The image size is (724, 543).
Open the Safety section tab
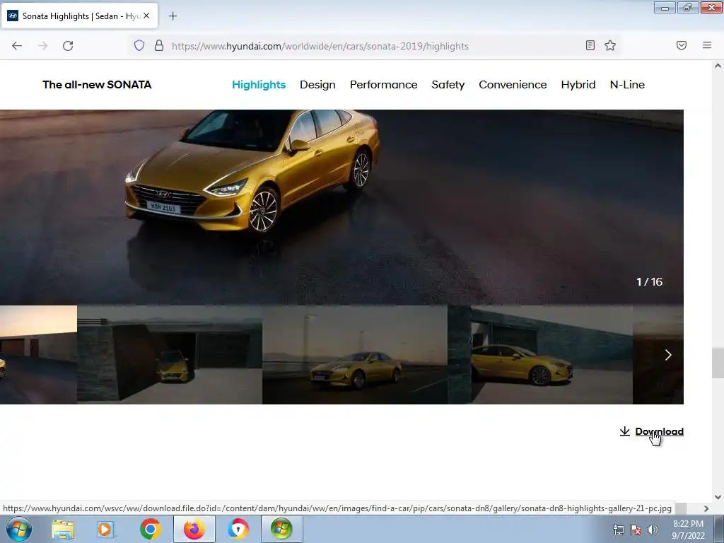point(448,85)
